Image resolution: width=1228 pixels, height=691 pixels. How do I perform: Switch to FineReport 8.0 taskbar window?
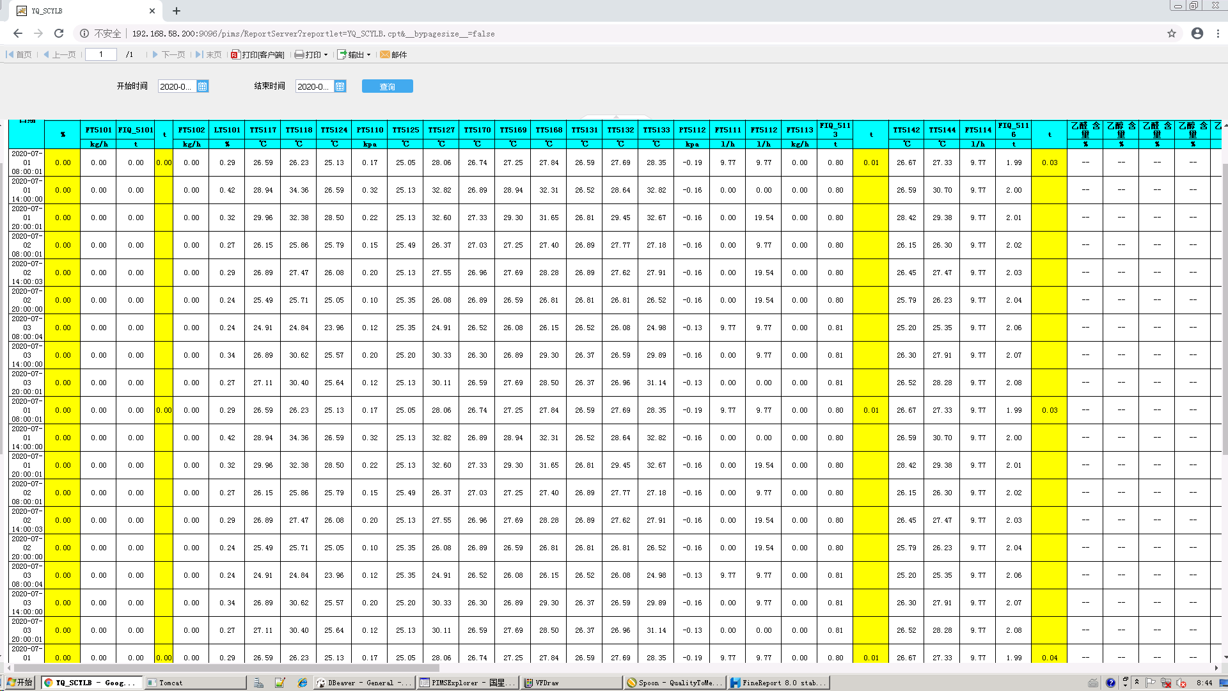click(778, 683)
